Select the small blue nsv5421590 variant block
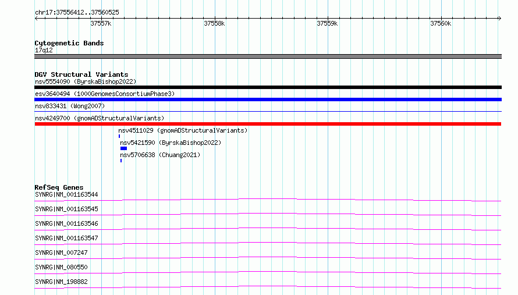 pyautogui.click(x=123, y=148)
